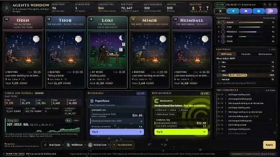This screenshot has height=157, width=280.
Task: Expand the Checkout purchases (live, USD) row
Action: [x=117, y=121]
